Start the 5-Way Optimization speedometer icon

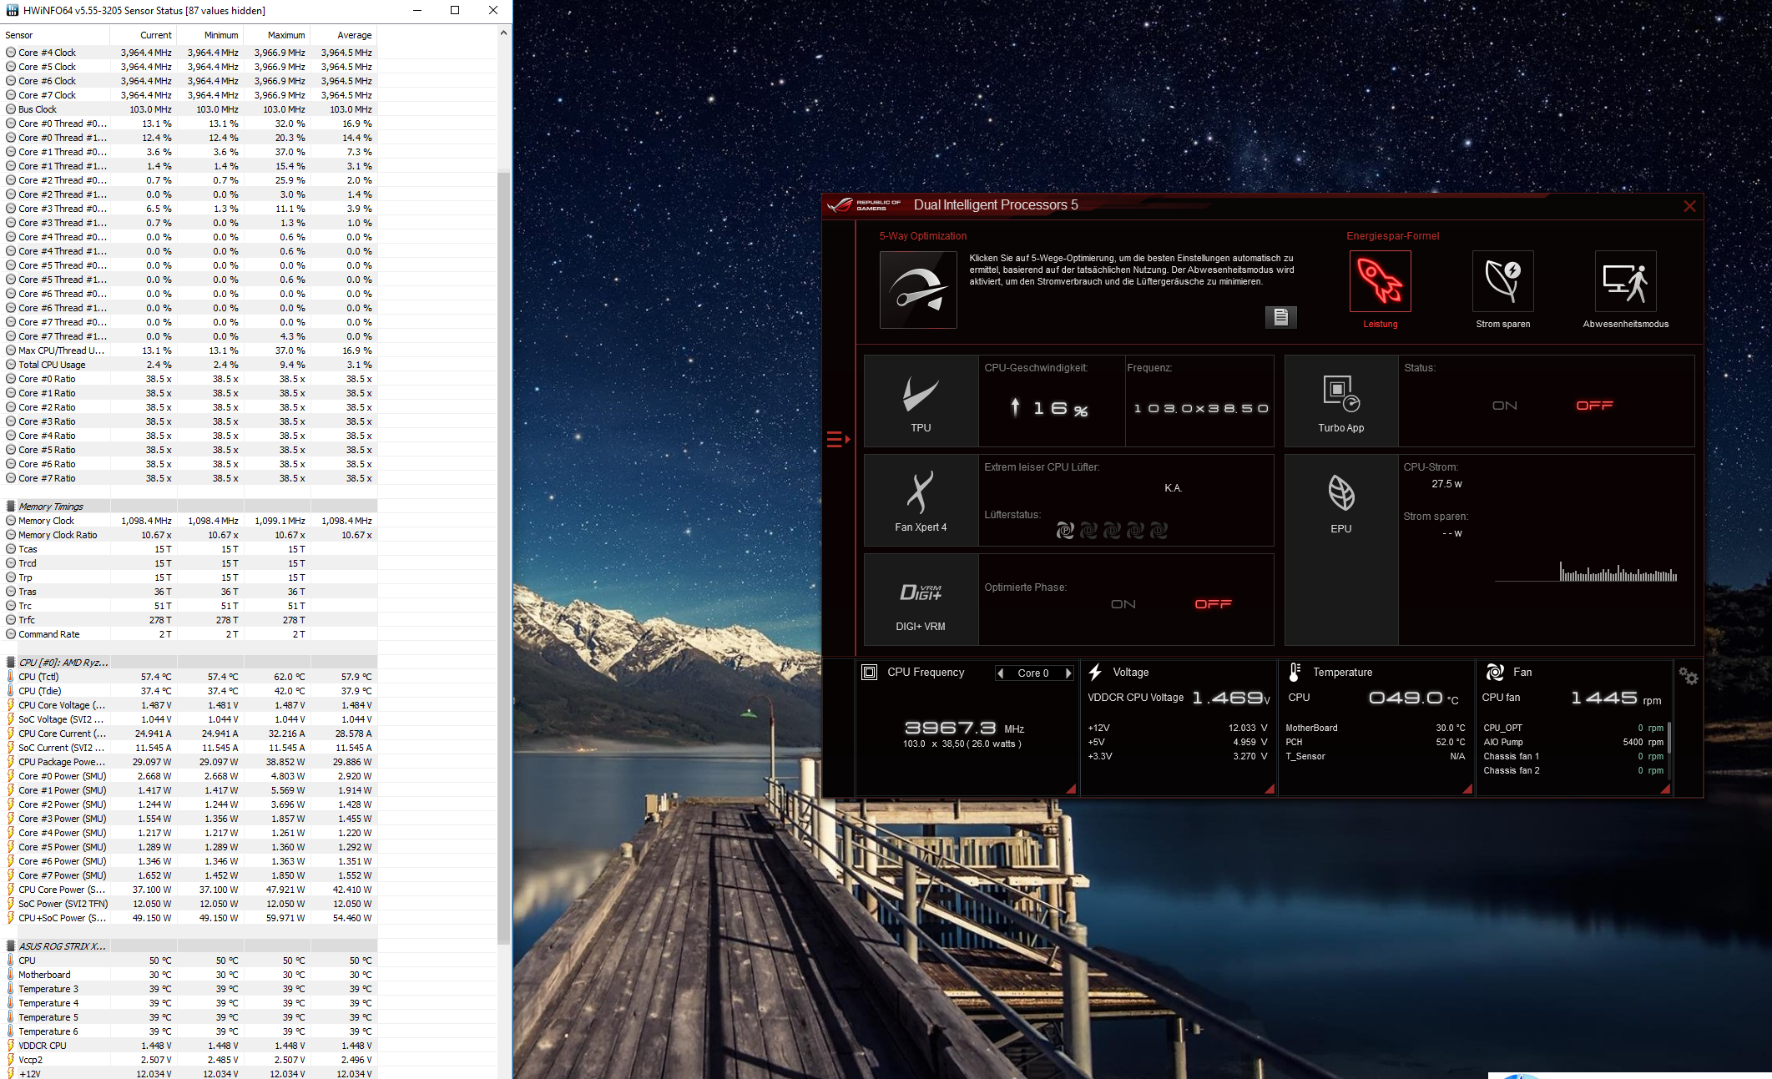pos(918,290)
